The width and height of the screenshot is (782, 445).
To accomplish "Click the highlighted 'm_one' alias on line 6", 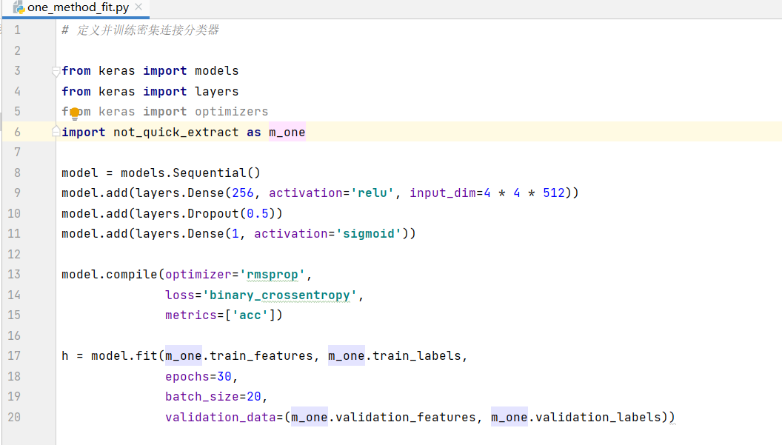I will pos(287,133).
